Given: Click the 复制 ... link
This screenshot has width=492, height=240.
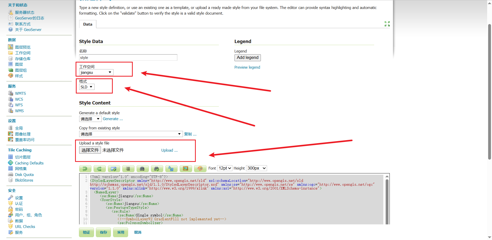Looking at the screenshot, I should click(190, 134).
